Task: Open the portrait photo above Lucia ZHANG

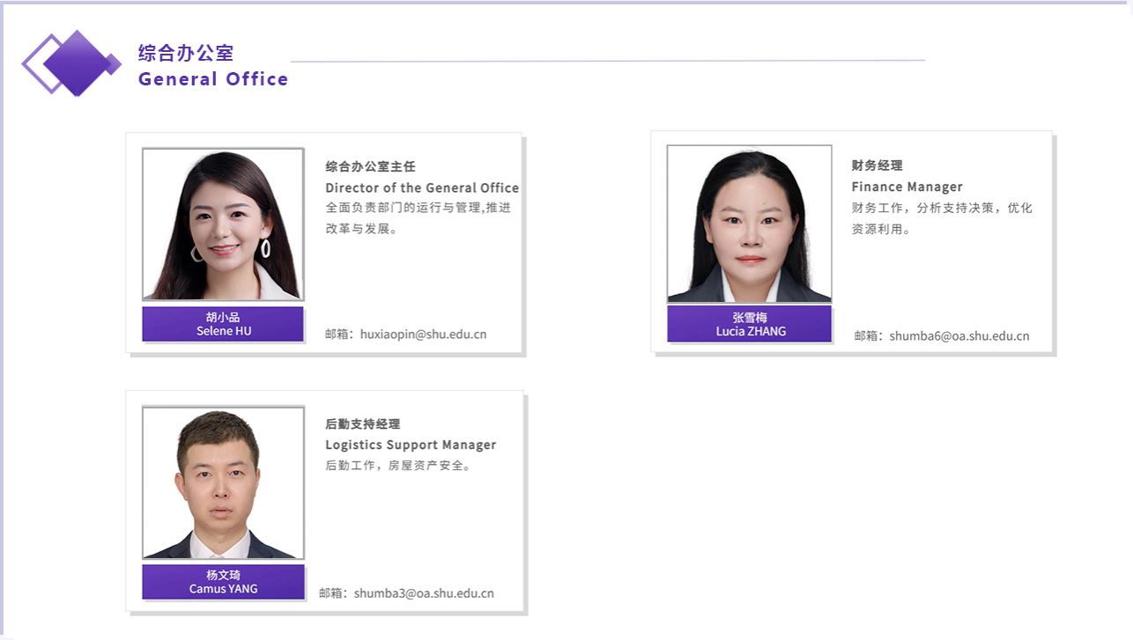Action: tap(749, 224)
